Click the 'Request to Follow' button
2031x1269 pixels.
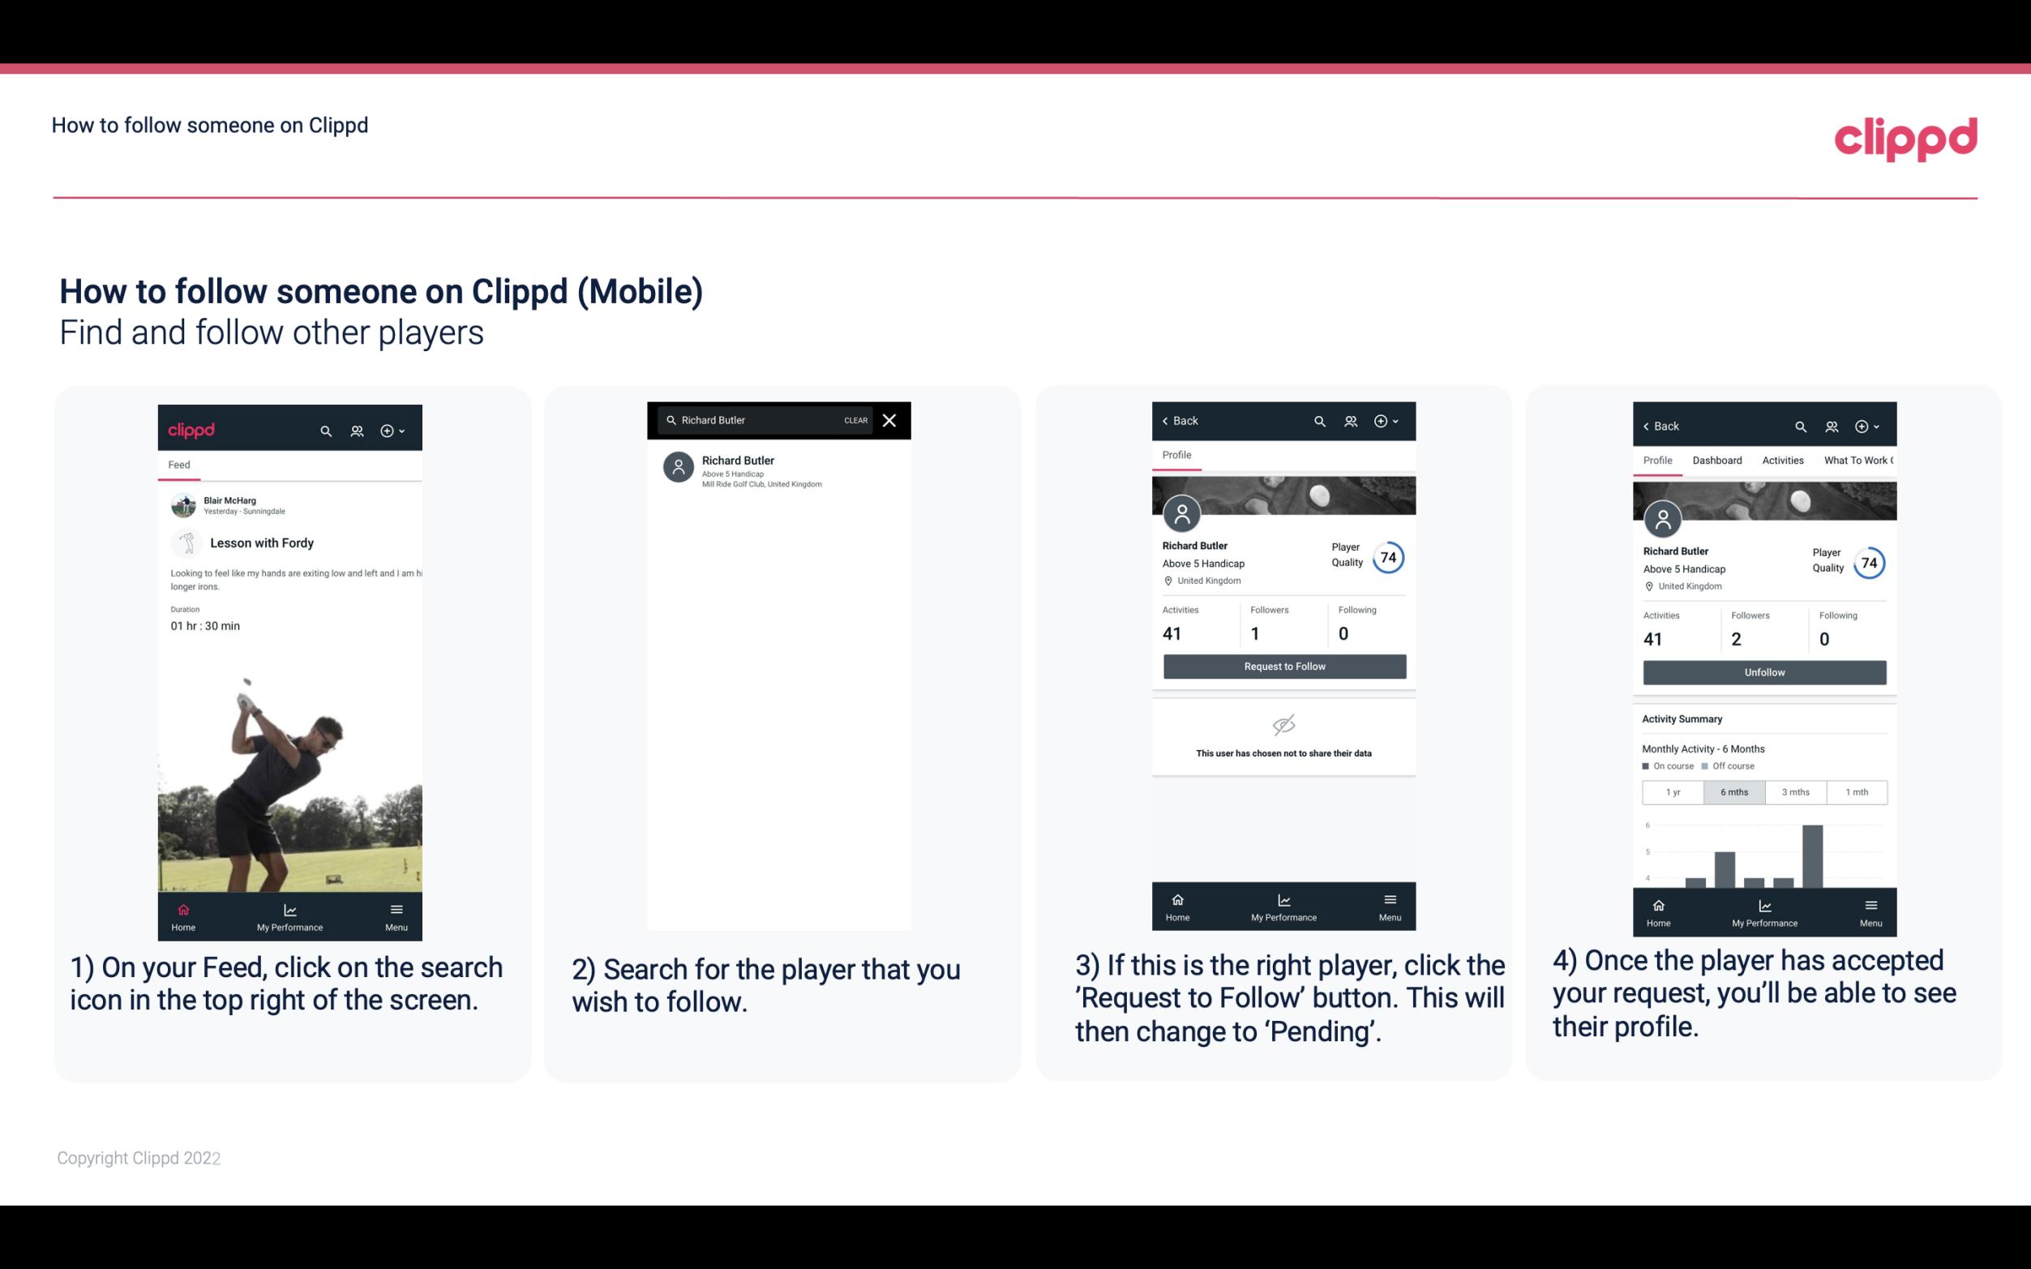(x=1283, y=665)
